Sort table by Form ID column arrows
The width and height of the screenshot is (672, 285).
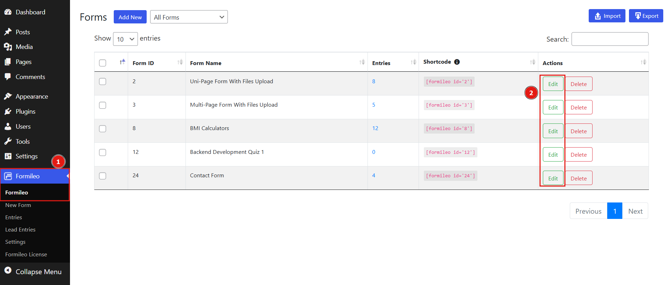pos(180,62)
